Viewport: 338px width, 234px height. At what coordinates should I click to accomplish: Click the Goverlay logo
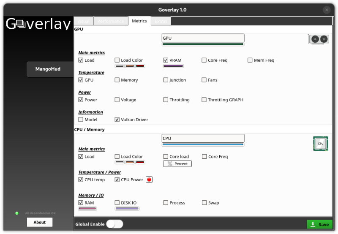(x=38, y=24)
